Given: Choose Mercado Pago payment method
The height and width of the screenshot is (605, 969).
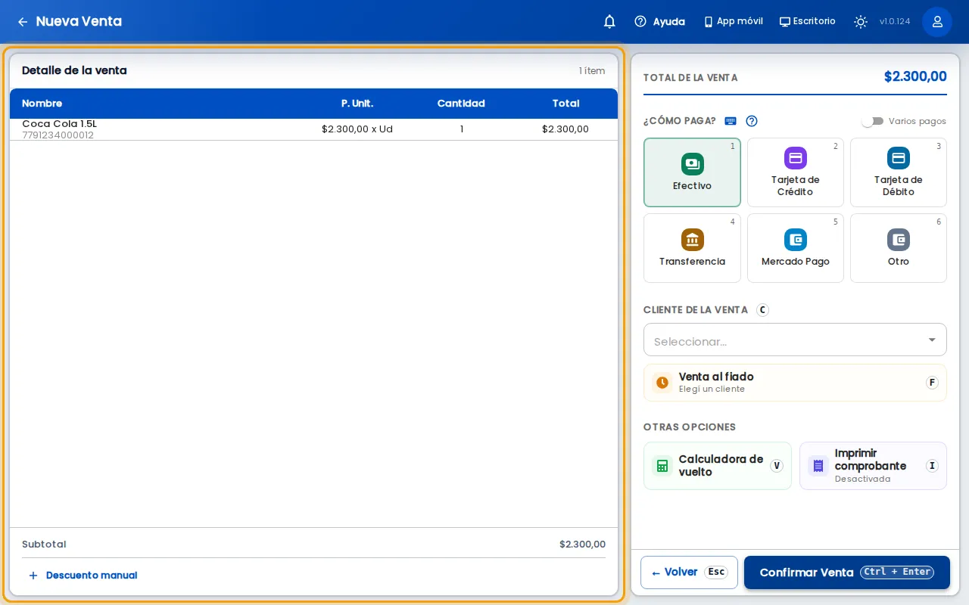Looking at the screenshot, I should coord(795,248).
